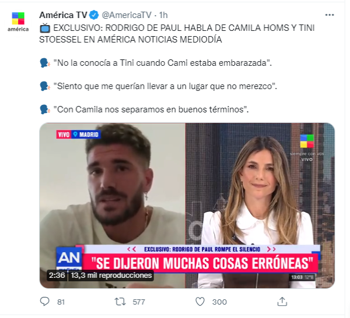
Task: Click the TV emoji before EXCLUSIVO
Action: coord(45,28)
